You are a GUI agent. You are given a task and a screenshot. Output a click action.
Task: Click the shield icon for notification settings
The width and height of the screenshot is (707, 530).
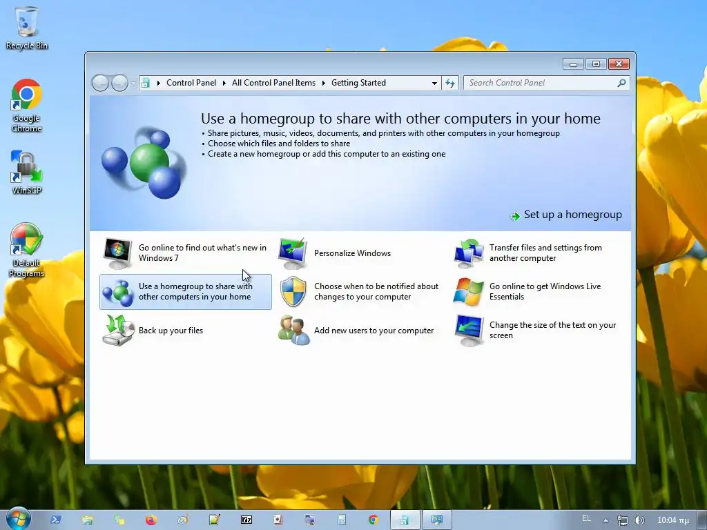pyautogui.click(x=293, y=292)
